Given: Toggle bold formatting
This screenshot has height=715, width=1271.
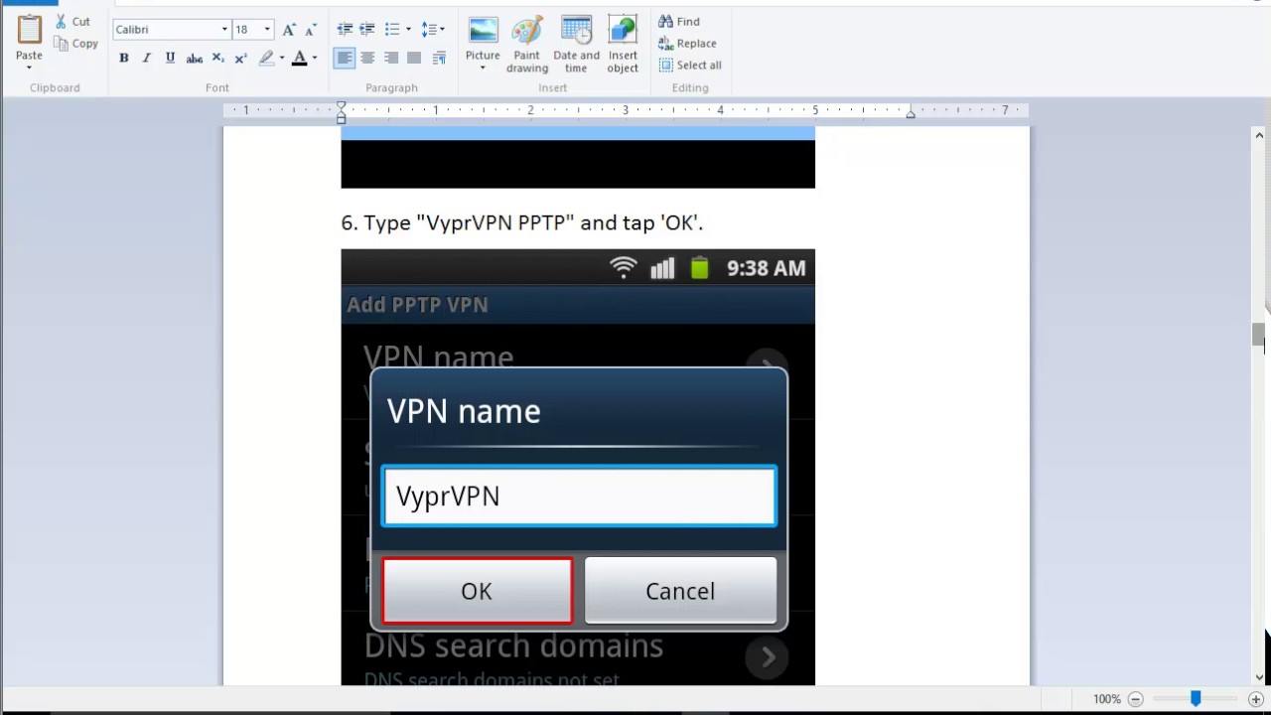Looking at the screenshot, I should coord(124,59).
